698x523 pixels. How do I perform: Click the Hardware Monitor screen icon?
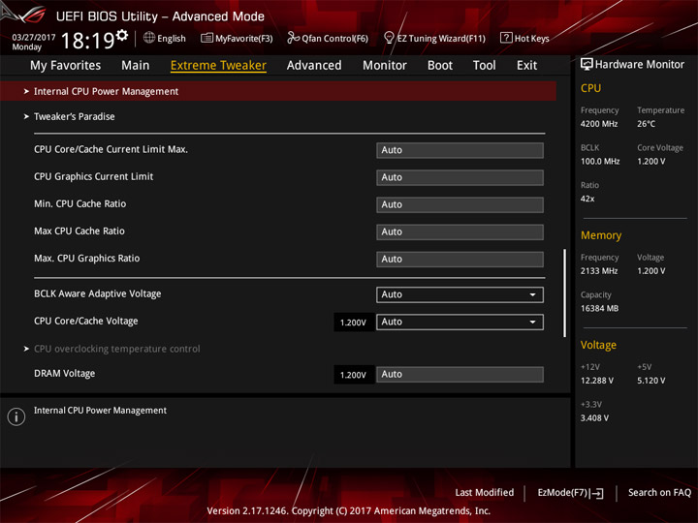(587, 65)
